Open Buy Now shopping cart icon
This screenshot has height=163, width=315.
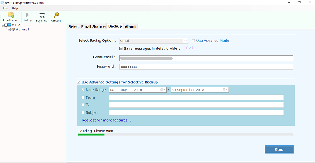[41, 15]
